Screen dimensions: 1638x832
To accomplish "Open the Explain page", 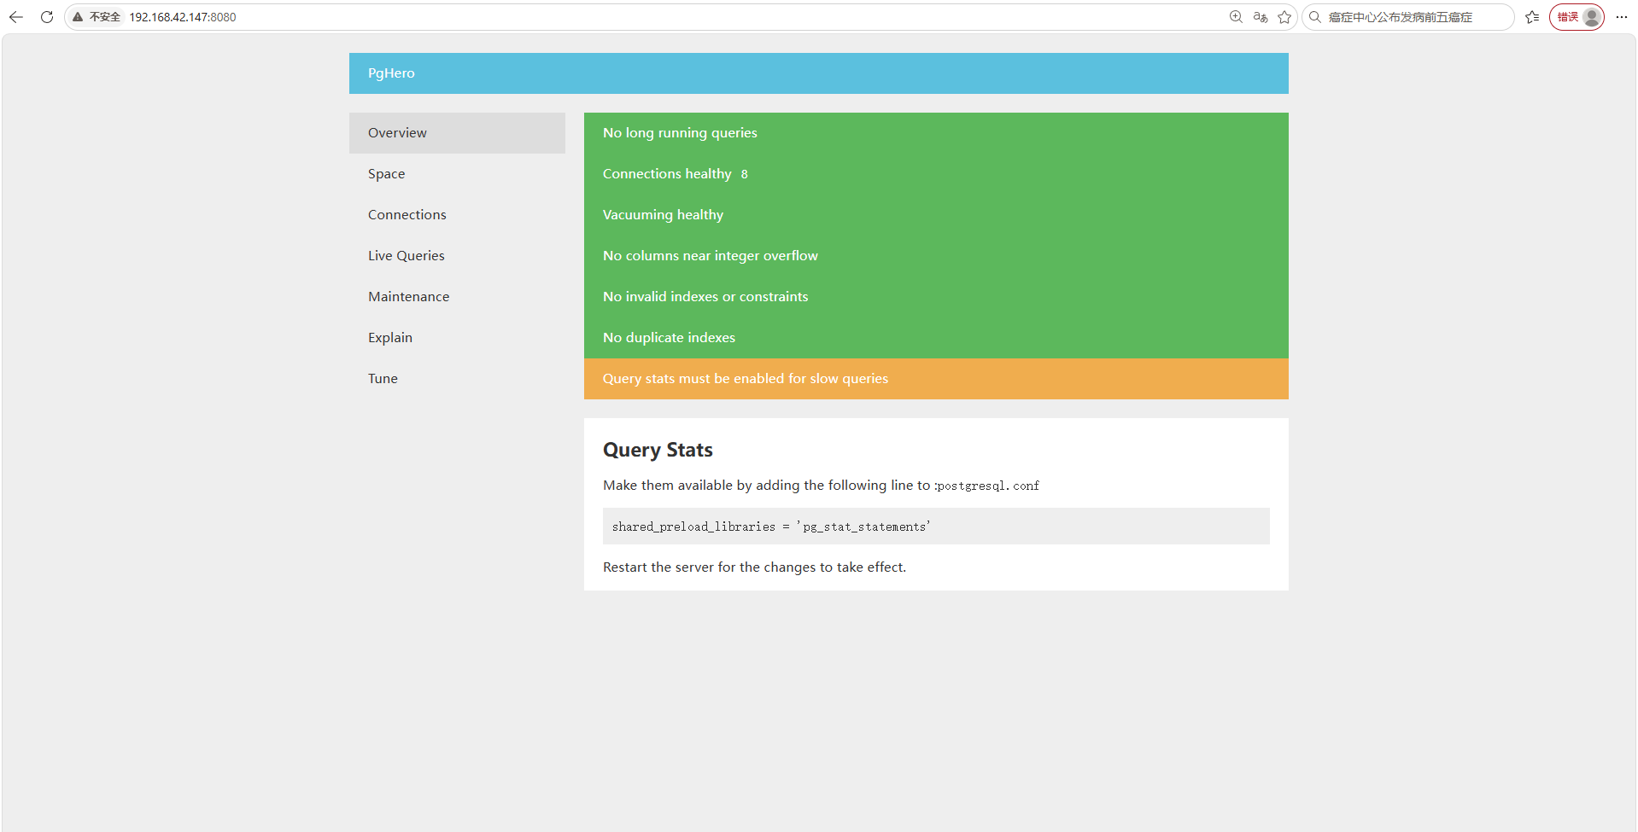I will click(x=457, y=338).
